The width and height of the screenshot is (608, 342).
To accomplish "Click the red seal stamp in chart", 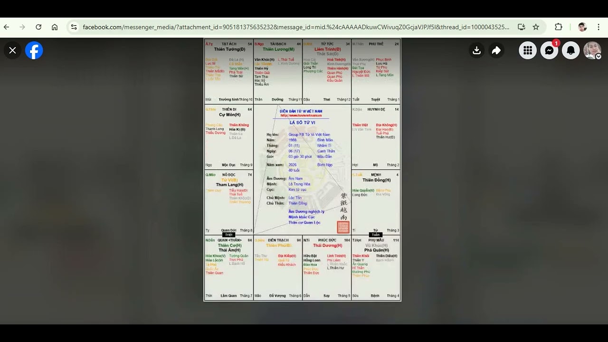I will coord(343,227).
